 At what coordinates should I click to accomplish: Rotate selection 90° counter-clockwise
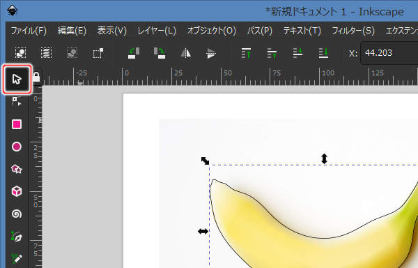(x=134, y=53)
